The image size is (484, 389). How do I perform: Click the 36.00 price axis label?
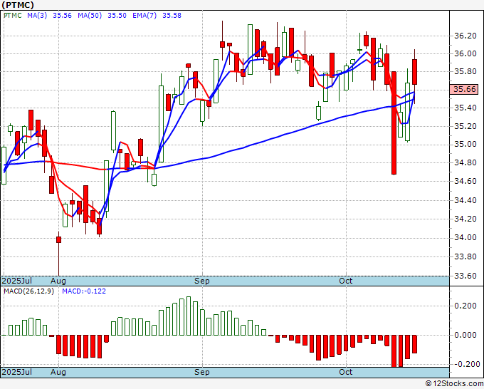(465, 53)
